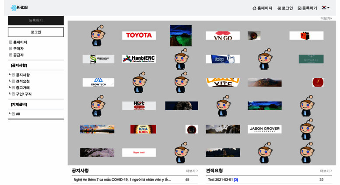340x185 pixels.
Task: Open the Nghệ An COVID-19 notice
Action: point(122,180)
